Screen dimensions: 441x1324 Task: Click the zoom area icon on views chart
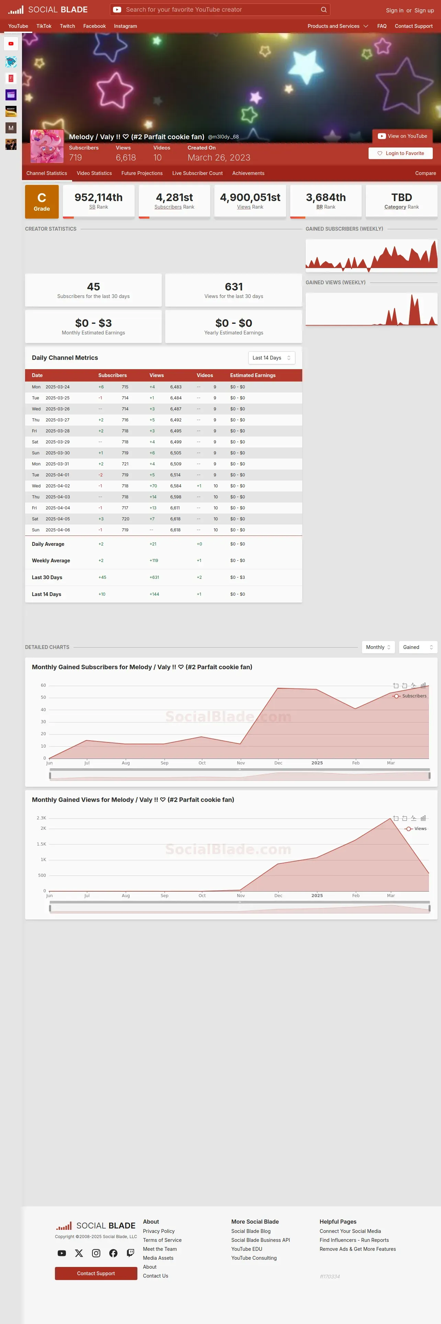[x=396, y=818]
